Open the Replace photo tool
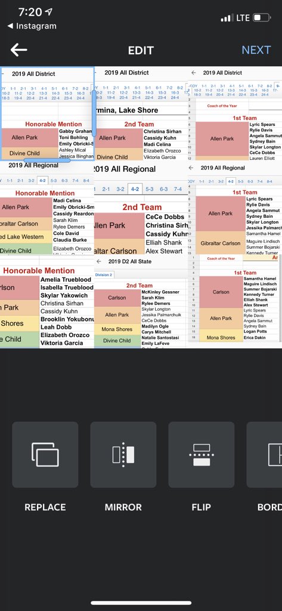The height and width of the screenshot is (611, 282). point(45,455)
